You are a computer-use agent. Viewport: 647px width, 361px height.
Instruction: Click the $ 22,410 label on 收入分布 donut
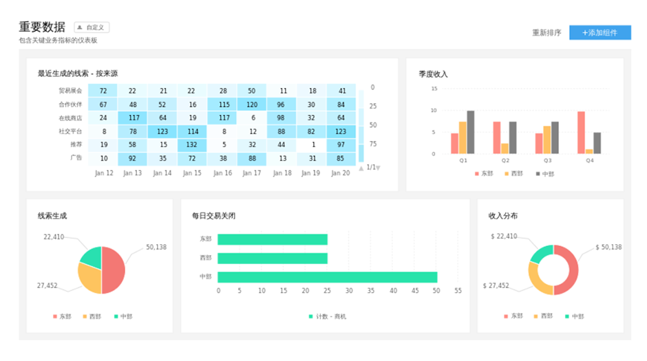pos(504,237)
